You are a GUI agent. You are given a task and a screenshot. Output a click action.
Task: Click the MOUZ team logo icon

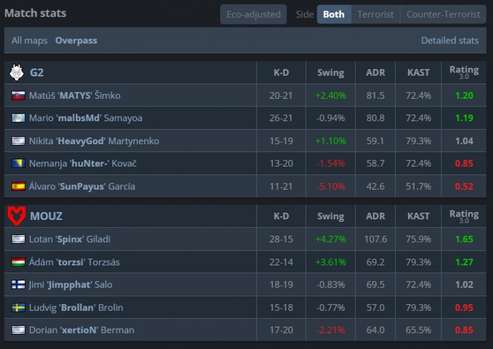pos(16,216)
